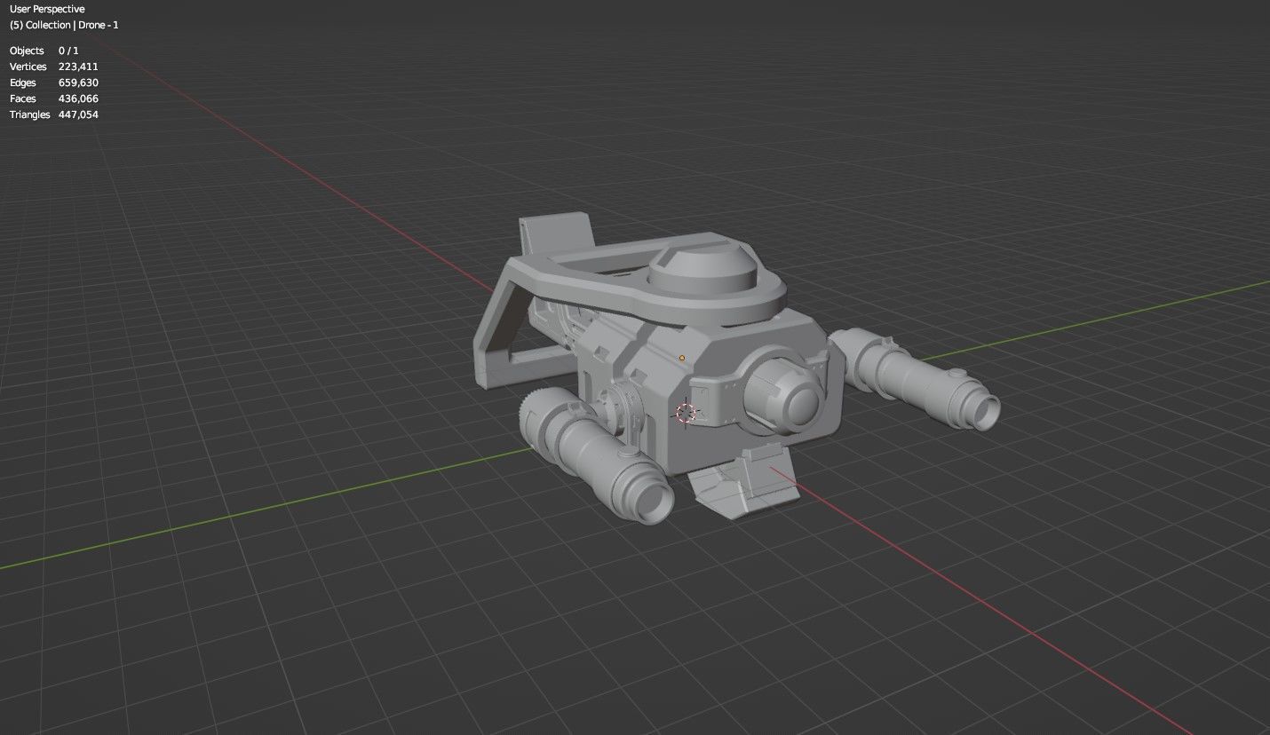Click the Triangles 447,054 statistic

click(x=53, y=115)
